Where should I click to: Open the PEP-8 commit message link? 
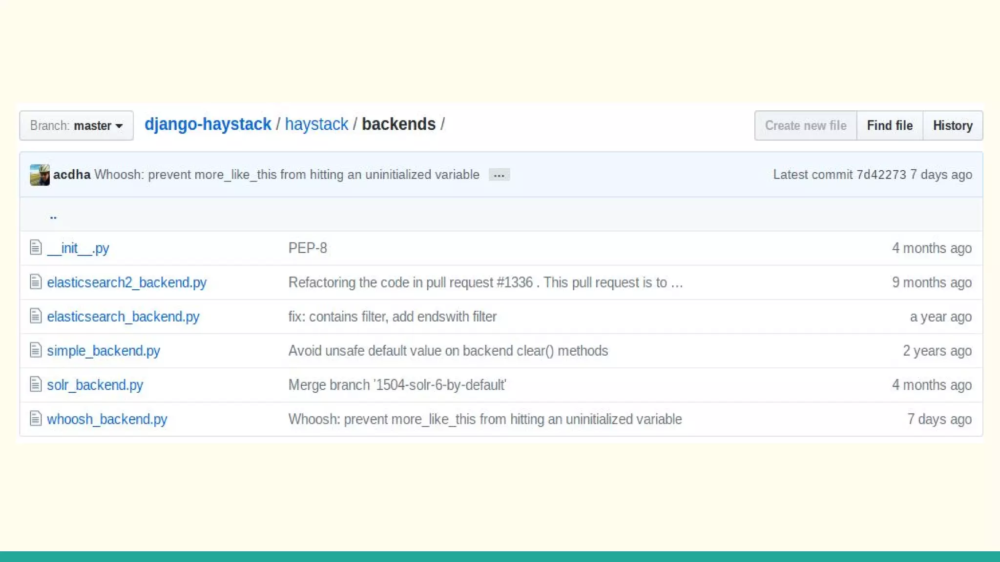pyautogui.click(x=308, y=248)
